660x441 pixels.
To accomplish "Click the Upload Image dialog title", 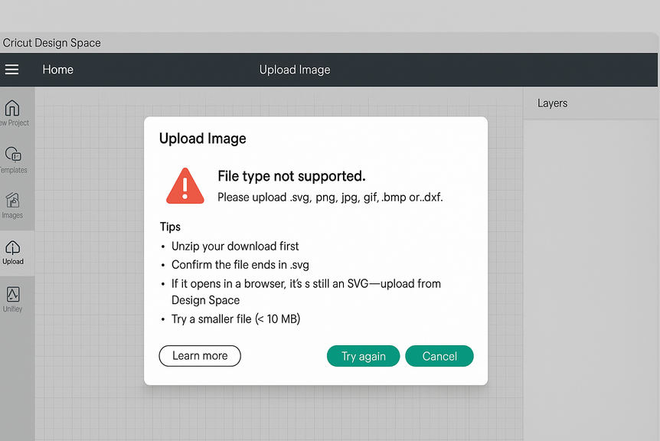I will coord(203,139).
